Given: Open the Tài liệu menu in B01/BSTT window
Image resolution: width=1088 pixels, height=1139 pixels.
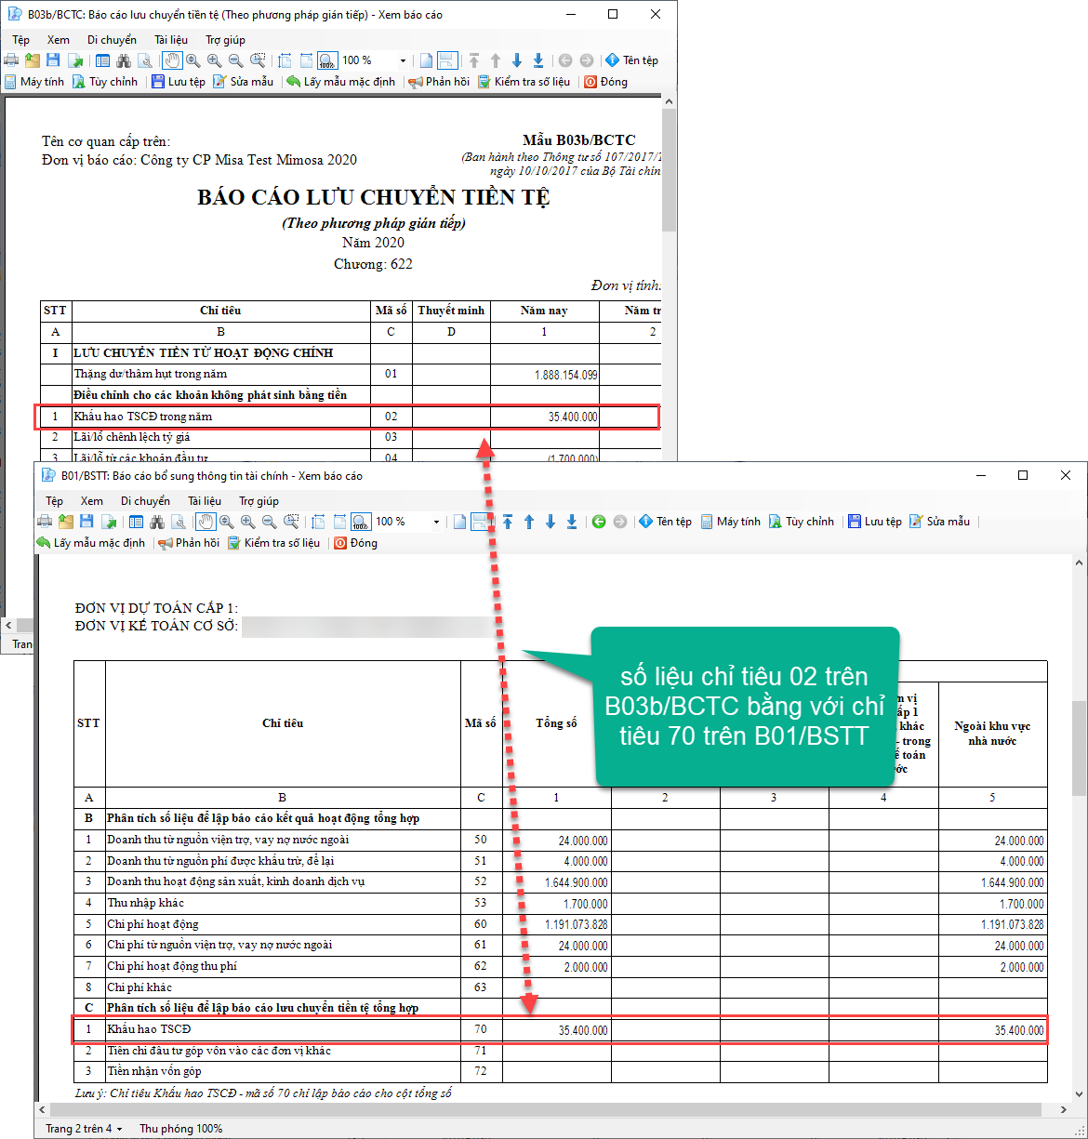Looking at the screenshot, I should coord(205,501).
